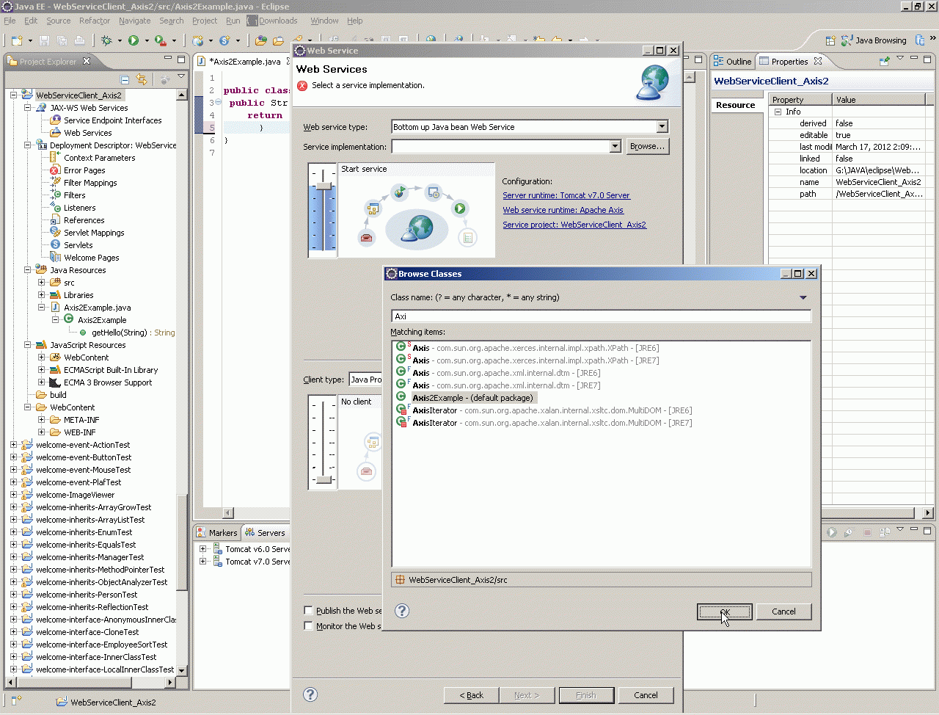Click the Save All toolbar icon
939x715 pixels.
62,40
